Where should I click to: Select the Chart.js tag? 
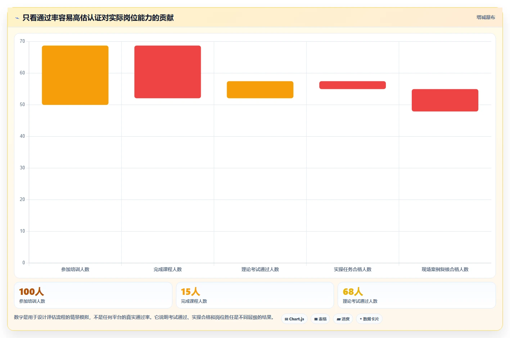coord(294,319)
